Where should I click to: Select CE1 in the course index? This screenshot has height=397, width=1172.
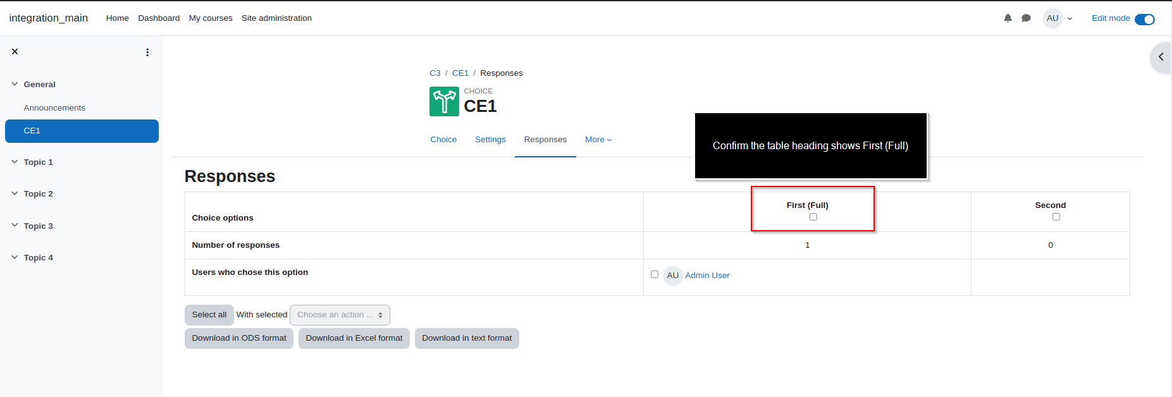[82, 131]
